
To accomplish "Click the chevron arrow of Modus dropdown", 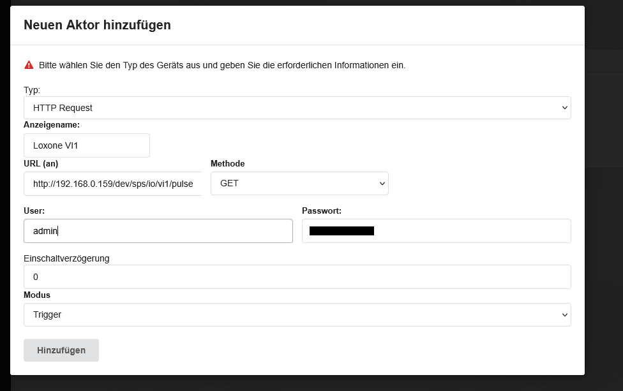I will coord(564,315).
